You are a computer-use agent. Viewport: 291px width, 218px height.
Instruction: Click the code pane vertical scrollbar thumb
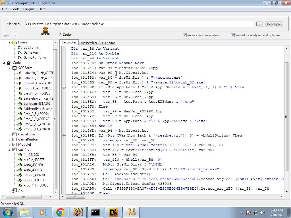286,117
